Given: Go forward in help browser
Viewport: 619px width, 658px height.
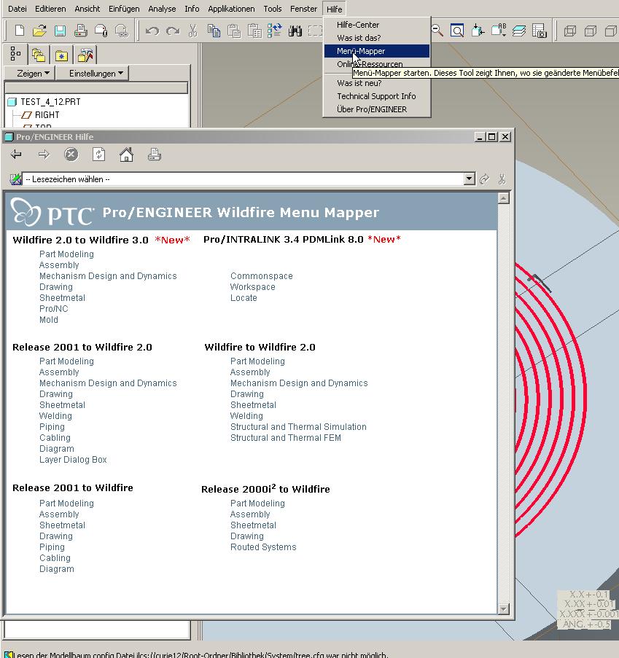Looking at the screenshot, I should (44, 154).
